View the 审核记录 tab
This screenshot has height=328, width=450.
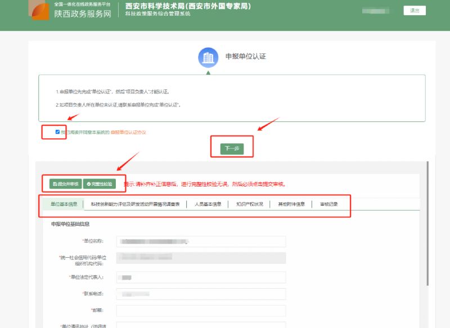click(329, 204)
